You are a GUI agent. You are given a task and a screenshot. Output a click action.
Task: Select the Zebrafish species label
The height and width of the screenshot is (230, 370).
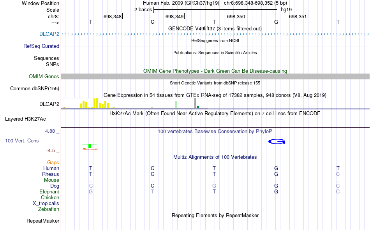point(49,209)
